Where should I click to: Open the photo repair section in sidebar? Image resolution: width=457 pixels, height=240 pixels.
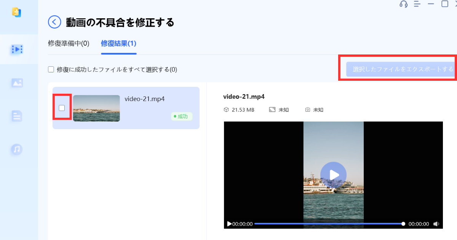tap(17, 83)
